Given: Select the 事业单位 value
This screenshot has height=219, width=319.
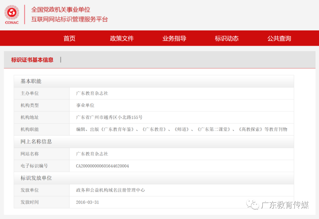Looking at the screenshot, I should click(85, 105).
